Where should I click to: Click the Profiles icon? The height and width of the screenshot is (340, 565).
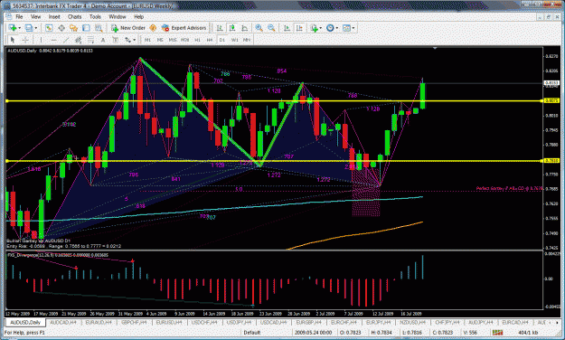(29, 28)
